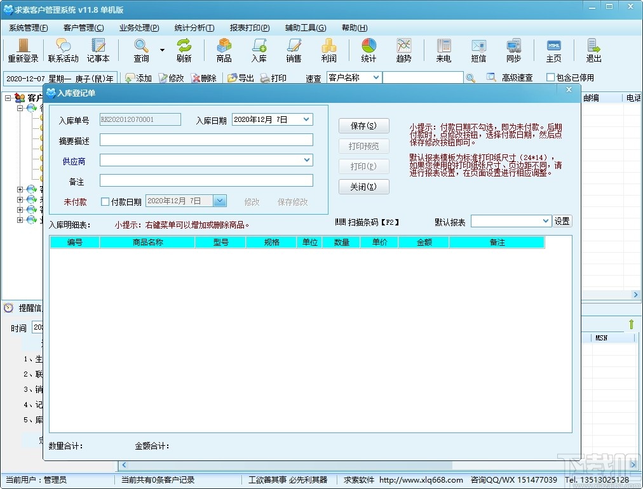
Task: Click the 单价 column header
Action: click(x=379, y=242)
